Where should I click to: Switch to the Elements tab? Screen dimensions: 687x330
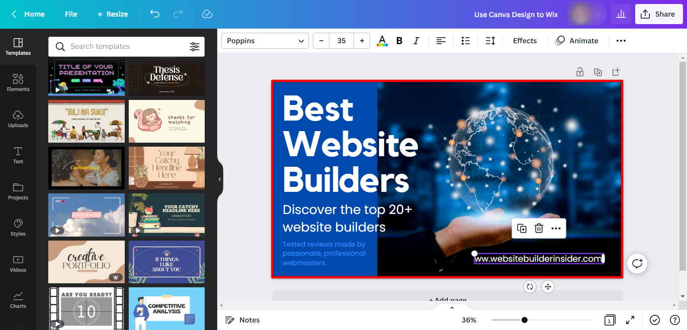18,83
